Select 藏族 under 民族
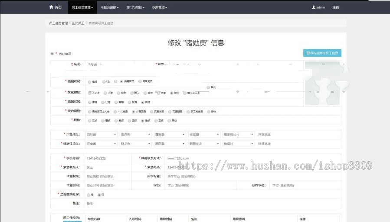 click(103, 121)
